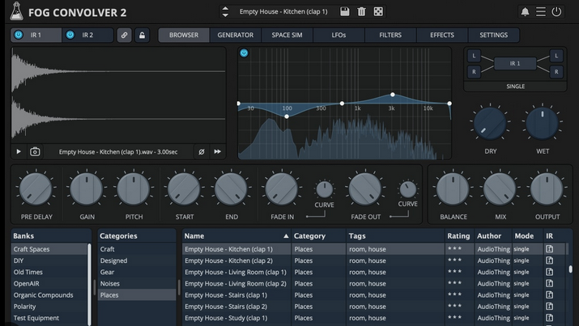
Task: Click the END knob
Action: click(231, 188)
